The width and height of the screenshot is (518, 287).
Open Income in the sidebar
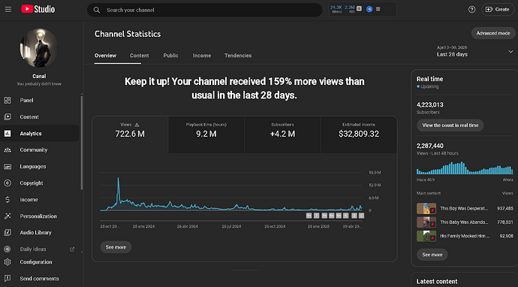40,199
